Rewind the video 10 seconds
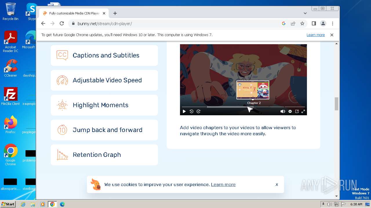 point(191,112)
